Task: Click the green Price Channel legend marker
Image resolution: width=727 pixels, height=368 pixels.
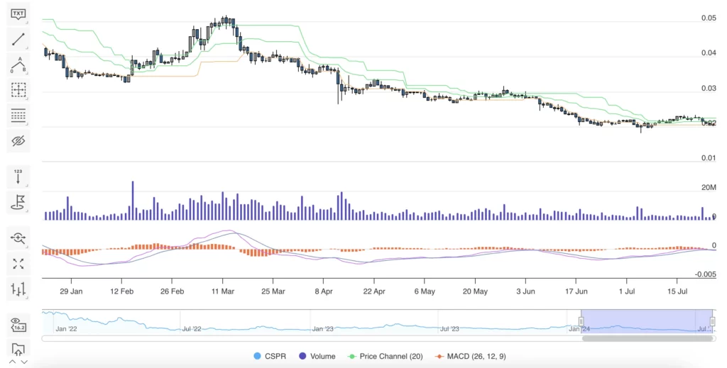Action: click(x=351, y=356)
